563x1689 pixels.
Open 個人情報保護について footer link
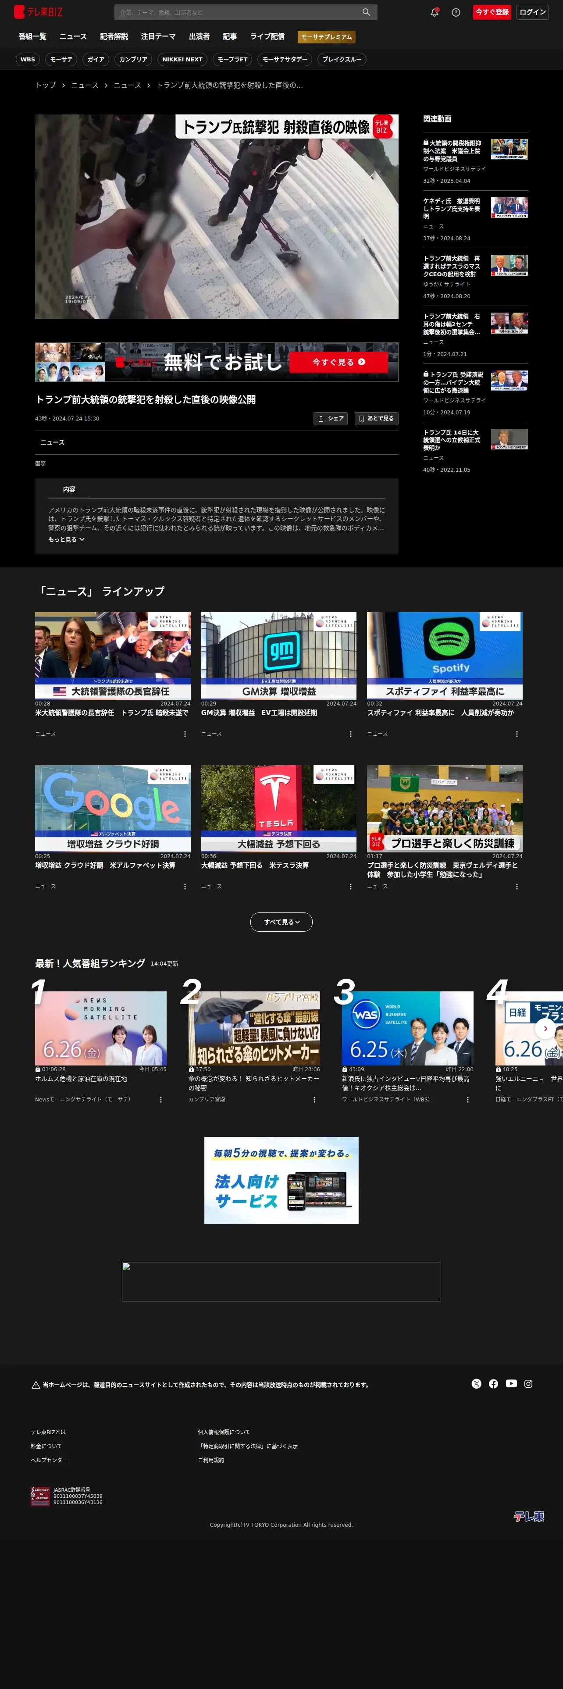click(224, 1432)
